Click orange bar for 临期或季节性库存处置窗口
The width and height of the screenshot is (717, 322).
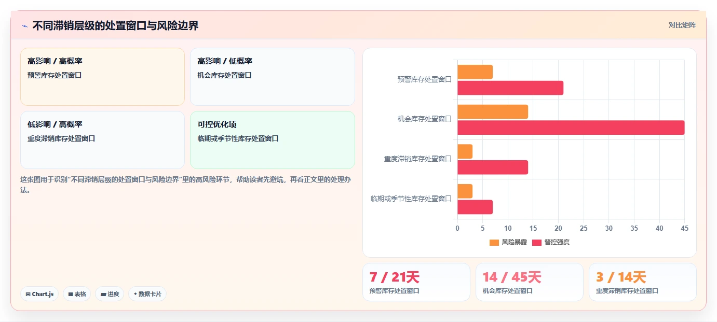click(x=465, y=191)
